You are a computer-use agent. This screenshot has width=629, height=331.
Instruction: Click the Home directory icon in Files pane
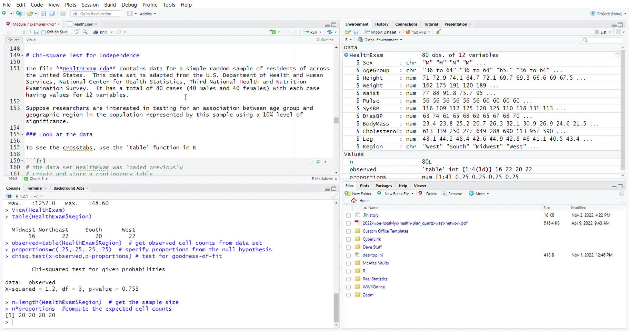click(x=354, y=201)
